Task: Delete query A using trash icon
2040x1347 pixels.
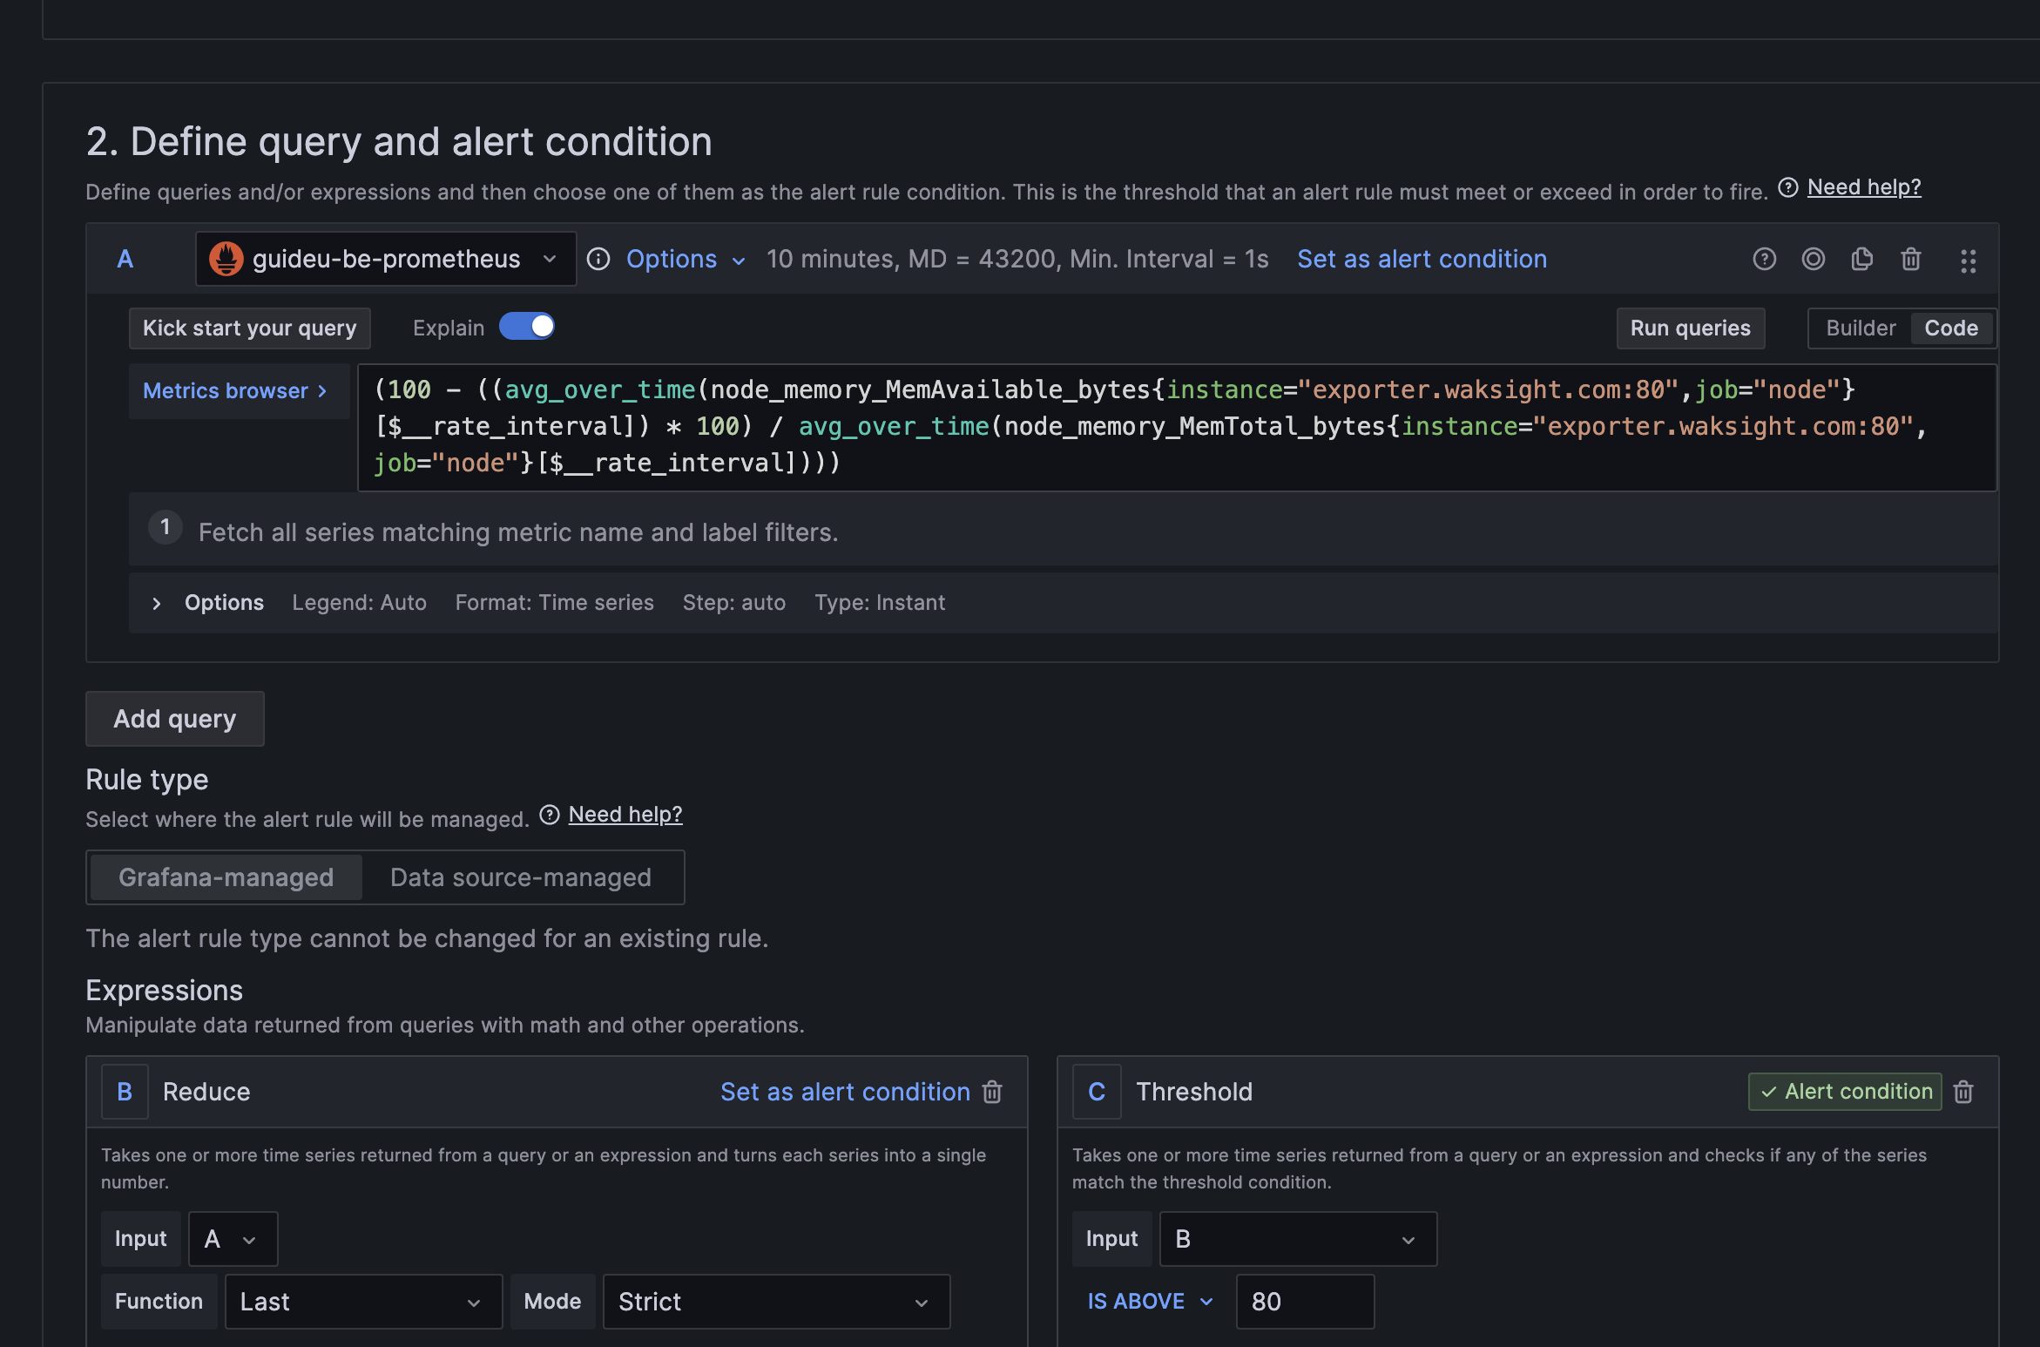Action: tap(1910, 259)
